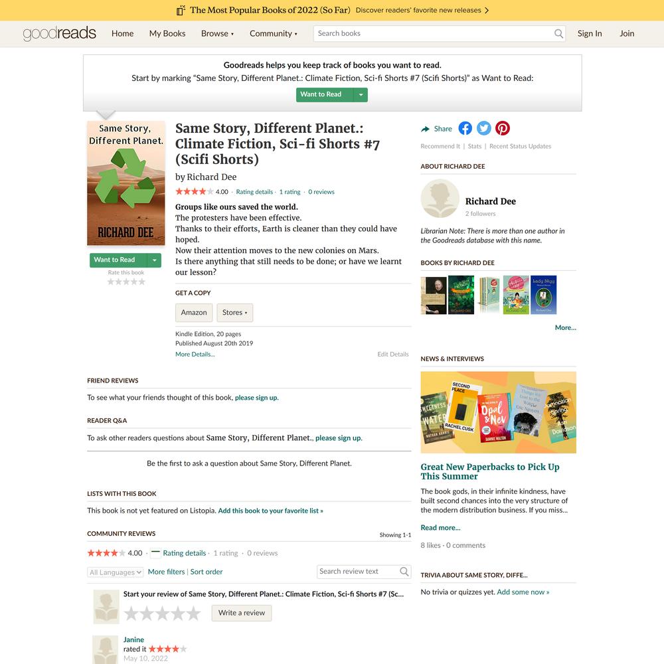Open the All Languages filter dropdown
664x664 pixels.
tap(116, 572)
